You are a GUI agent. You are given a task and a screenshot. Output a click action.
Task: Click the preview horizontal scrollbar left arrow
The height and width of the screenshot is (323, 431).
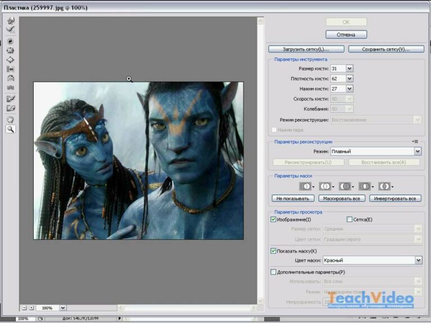(x=121, y=308)
